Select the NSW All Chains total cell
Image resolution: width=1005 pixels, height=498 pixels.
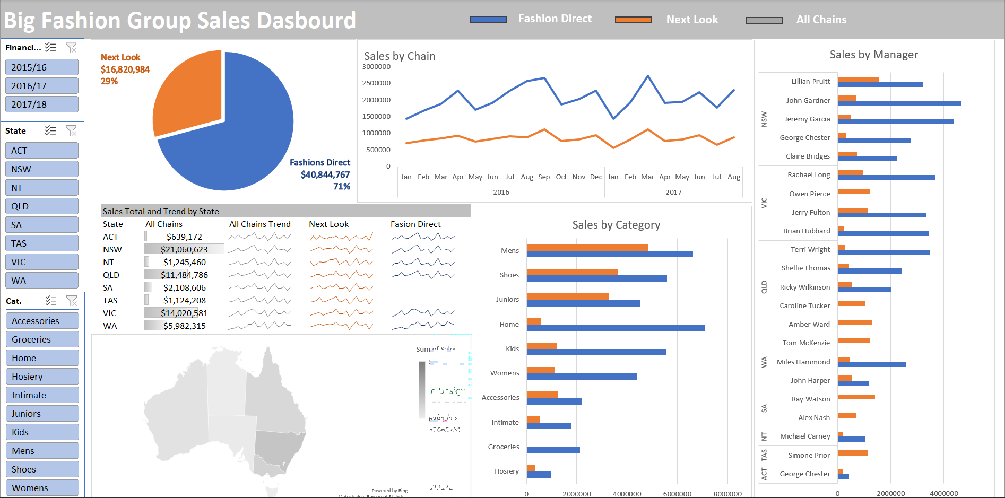184,249
